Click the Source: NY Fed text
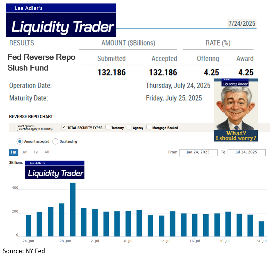 (x=24, y=251)
